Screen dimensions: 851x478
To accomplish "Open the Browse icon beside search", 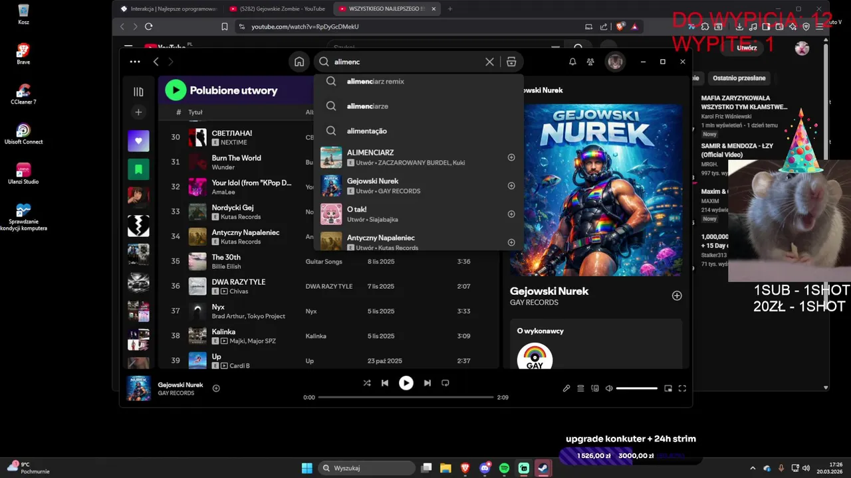I will coord(511,62).
